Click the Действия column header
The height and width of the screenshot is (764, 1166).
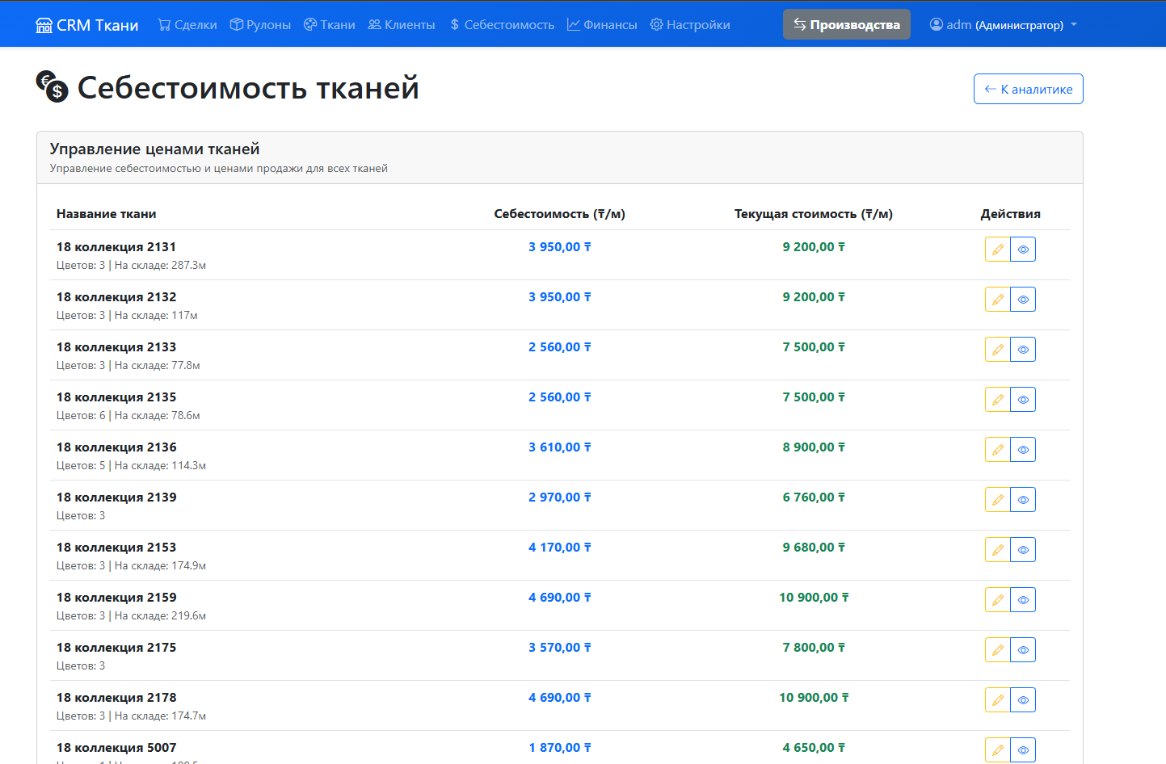click(x=1011, y=214)
